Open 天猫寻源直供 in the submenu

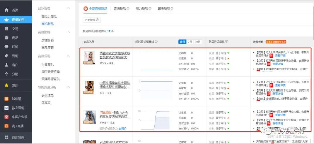pos(51,79)
